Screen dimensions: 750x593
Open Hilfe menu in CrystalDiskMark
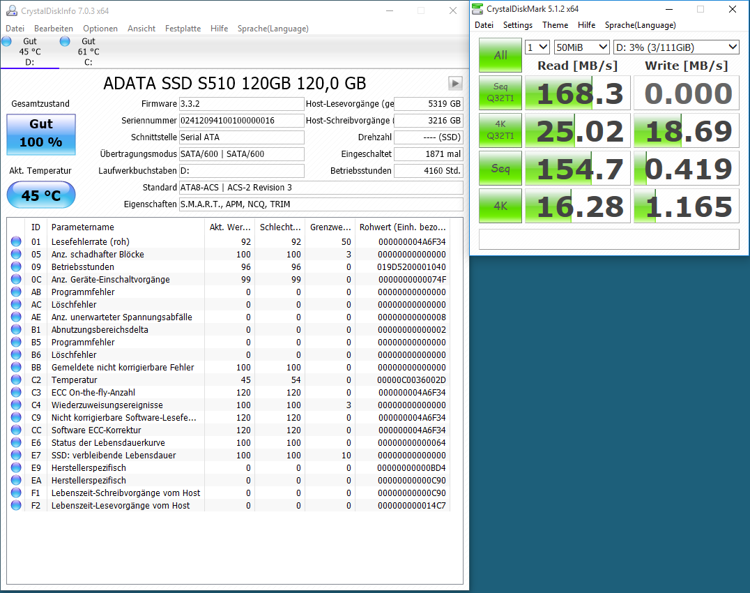pos(586,25)
